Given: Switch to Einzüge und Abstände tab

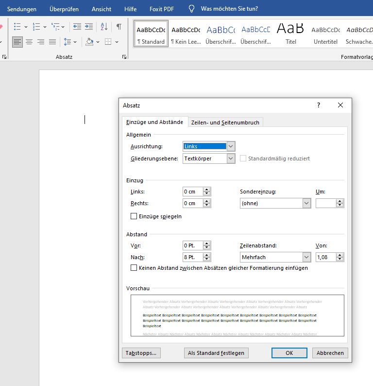Looking at the screenshot, I should click(x=154, y=122).
